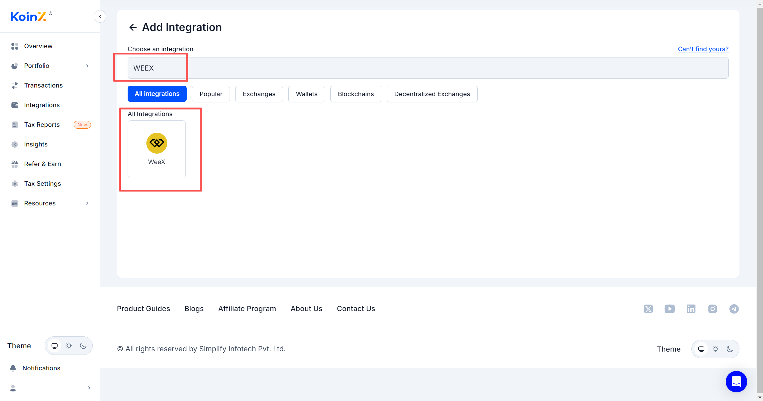Open the KoinX Instagram icon
The image size is (763, 401).
(712, 309)
